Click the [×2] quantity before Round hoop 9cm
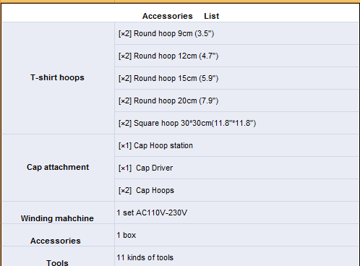This screenshot has height=266, width=360. point(125,33)
